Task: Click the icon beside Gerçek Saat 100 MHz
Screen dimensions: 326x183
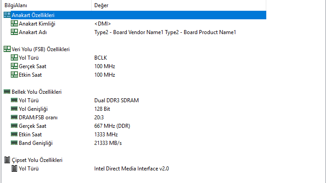Action: click(x=14, y=66)
